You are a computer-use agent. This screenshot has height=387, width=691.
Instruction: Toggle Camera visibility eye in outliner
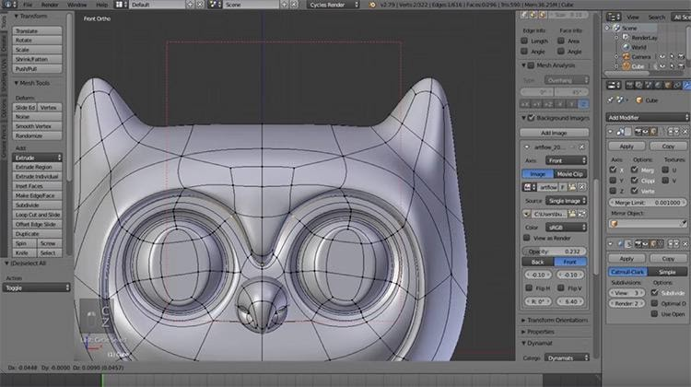coord(662,56)
